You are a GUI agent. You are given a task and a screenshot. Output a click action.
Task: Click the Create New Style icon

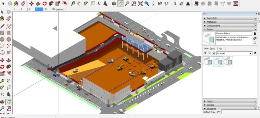255,38
